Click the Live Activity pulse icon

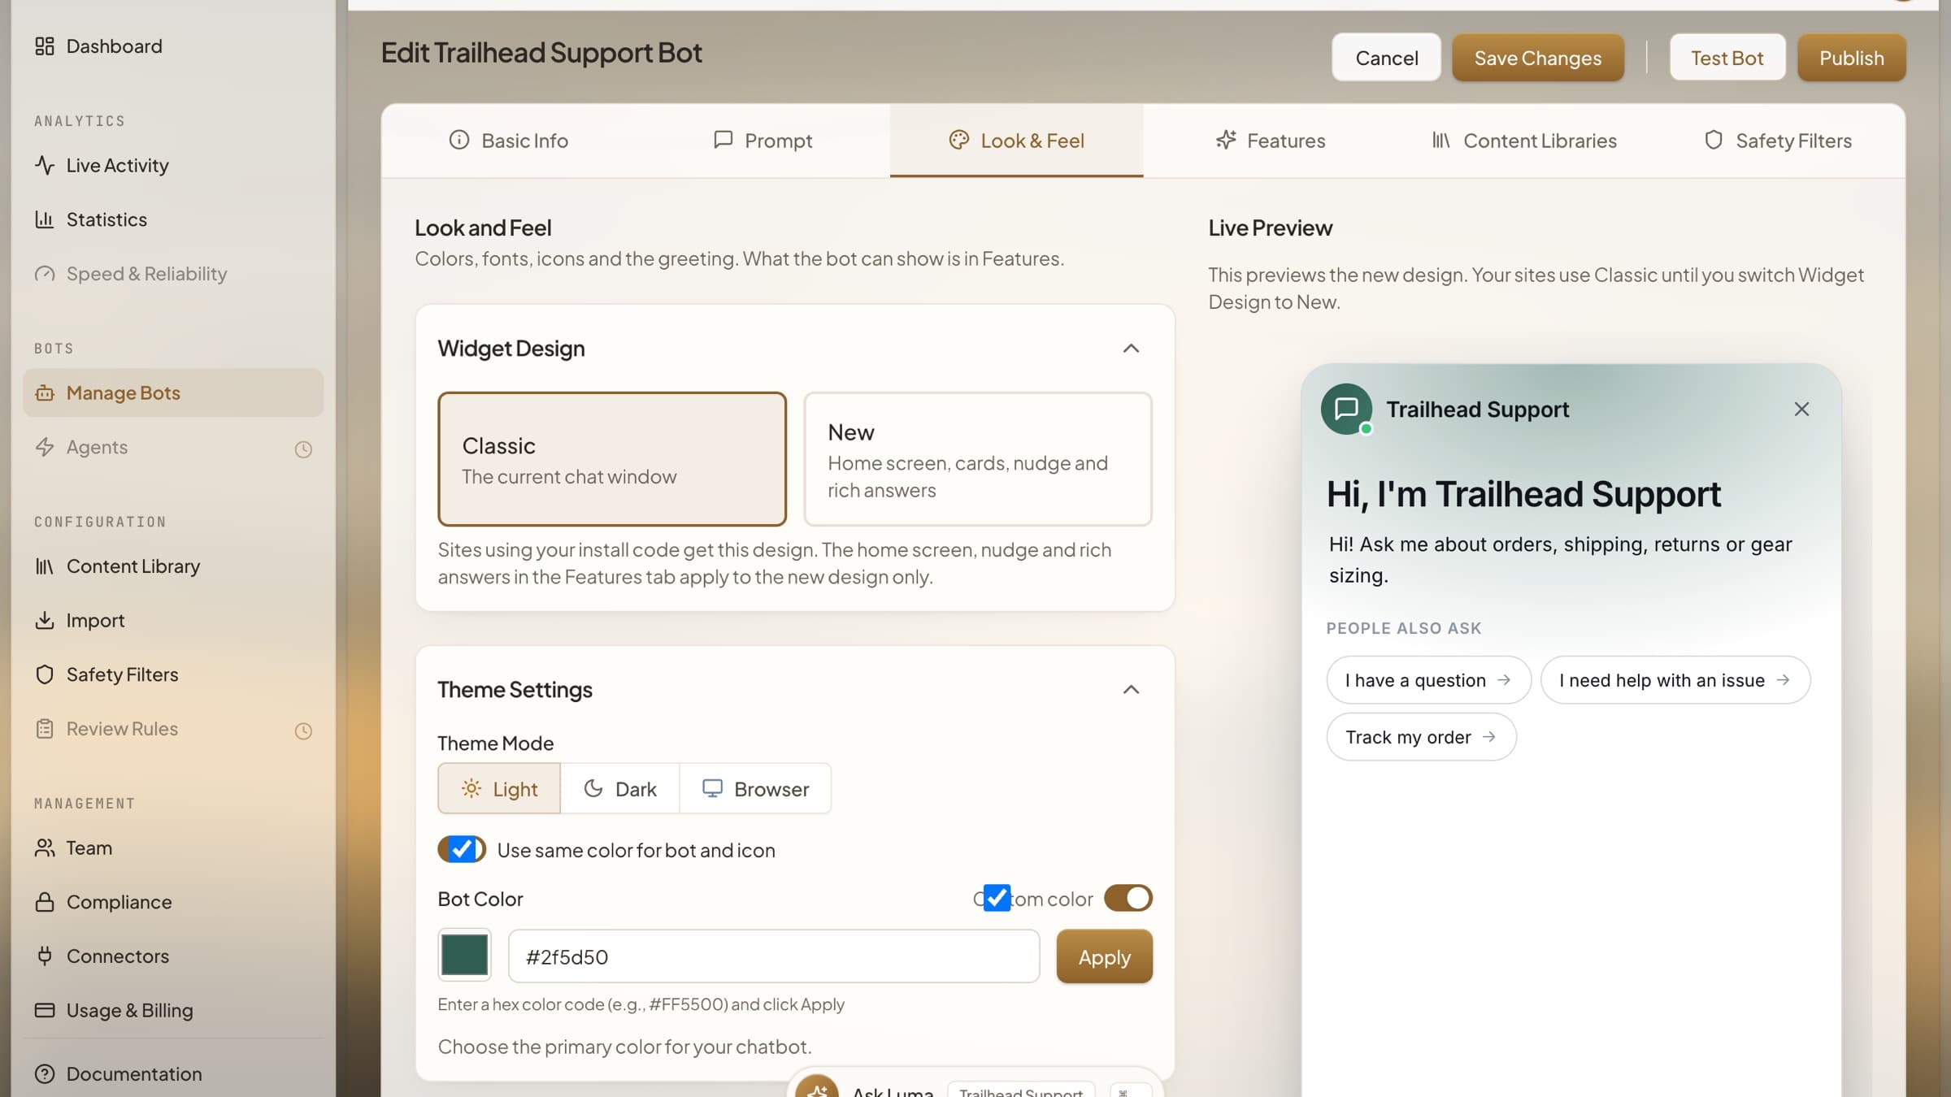tap(45, 165)
